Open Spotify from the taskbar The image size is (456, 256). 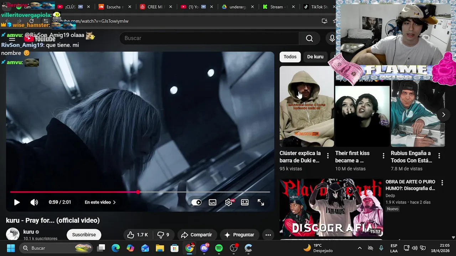219,248
